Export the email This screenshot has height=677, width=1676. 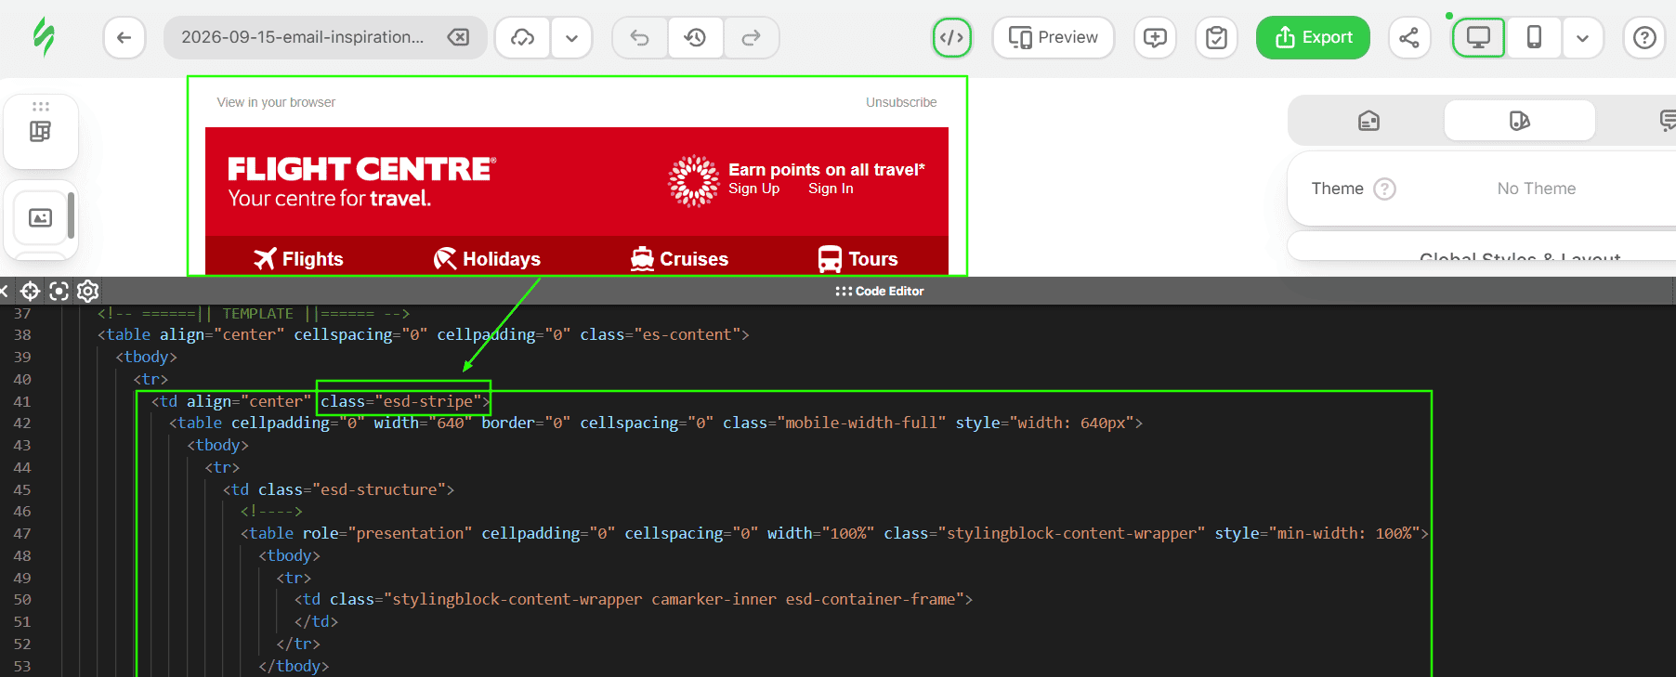pyautogui.click(x=1313, y=37)
